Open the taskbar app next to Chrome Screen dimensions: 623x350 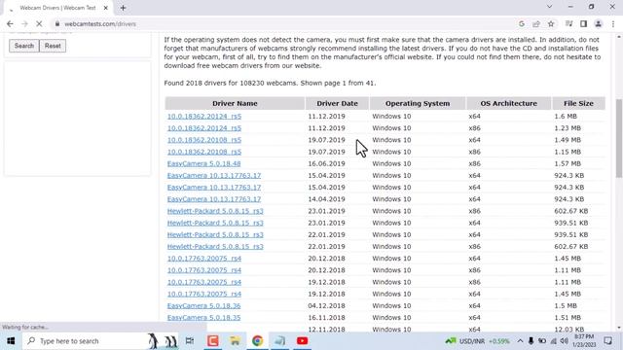click(279, 341)
